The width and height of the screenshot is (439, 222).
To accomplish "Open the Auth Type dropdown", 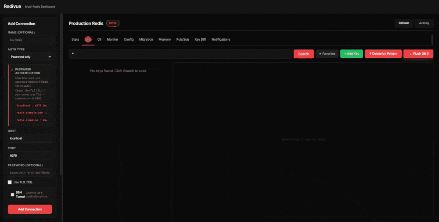I will click(x=30, y=56).
